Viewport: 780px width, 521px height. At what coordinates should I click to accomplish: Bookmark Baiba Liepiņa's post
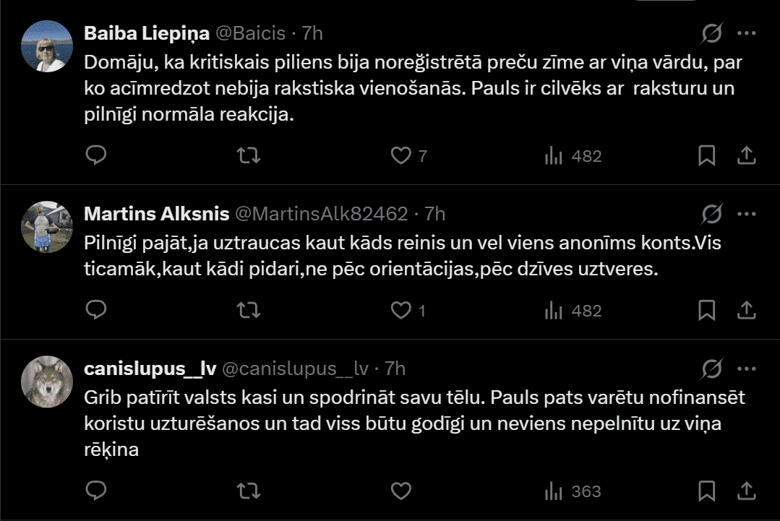tap(707, 155)
